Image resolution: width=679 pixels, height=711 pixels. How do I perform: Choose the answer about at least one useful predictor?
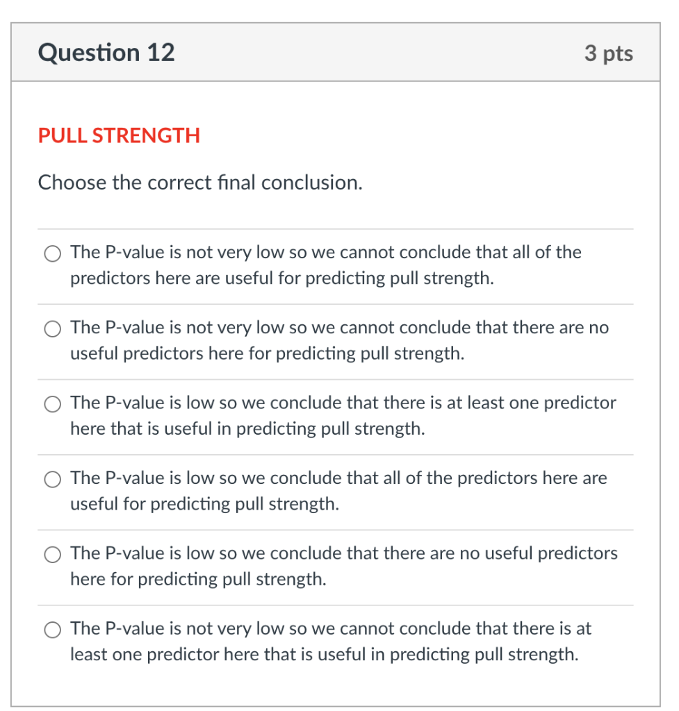pyautogui.click(x=52, y=403)
